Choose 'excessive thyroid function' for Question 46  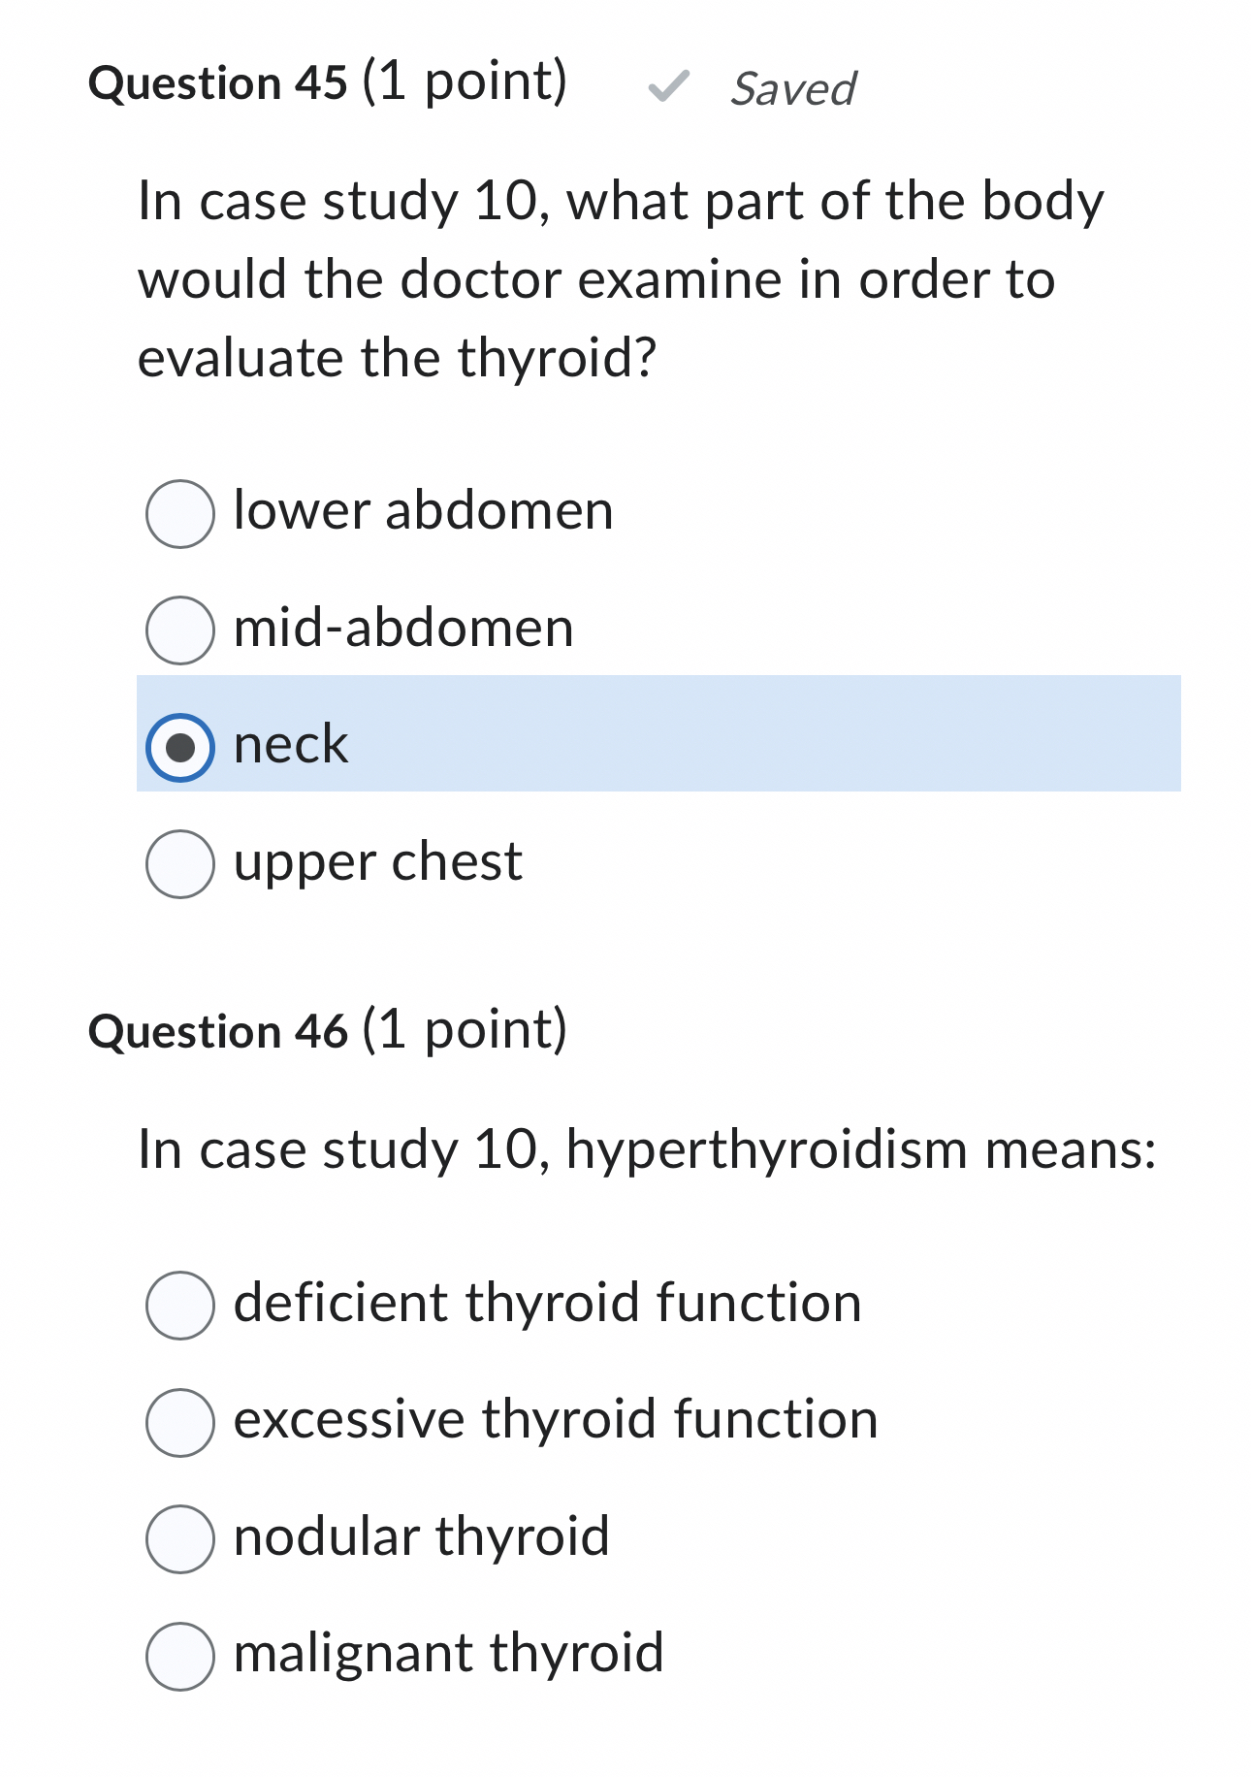click(x=180, y=1420)
